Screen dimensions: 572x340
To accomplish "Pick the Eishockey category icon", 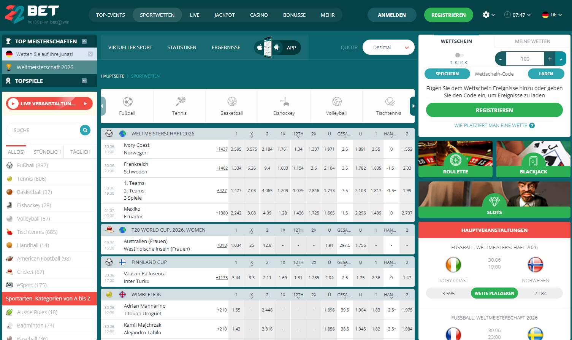I will [284, 102].
